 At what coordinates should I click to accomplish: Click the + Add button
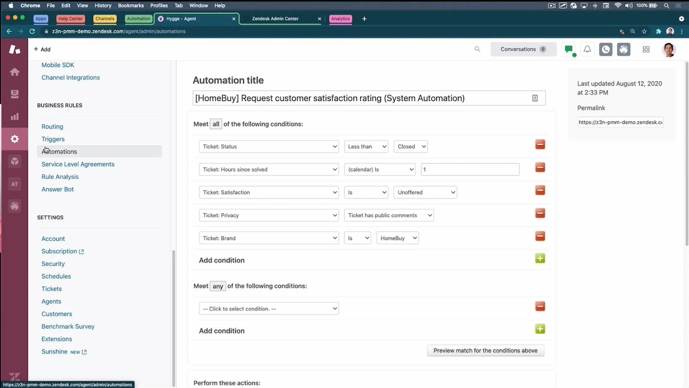42,49
